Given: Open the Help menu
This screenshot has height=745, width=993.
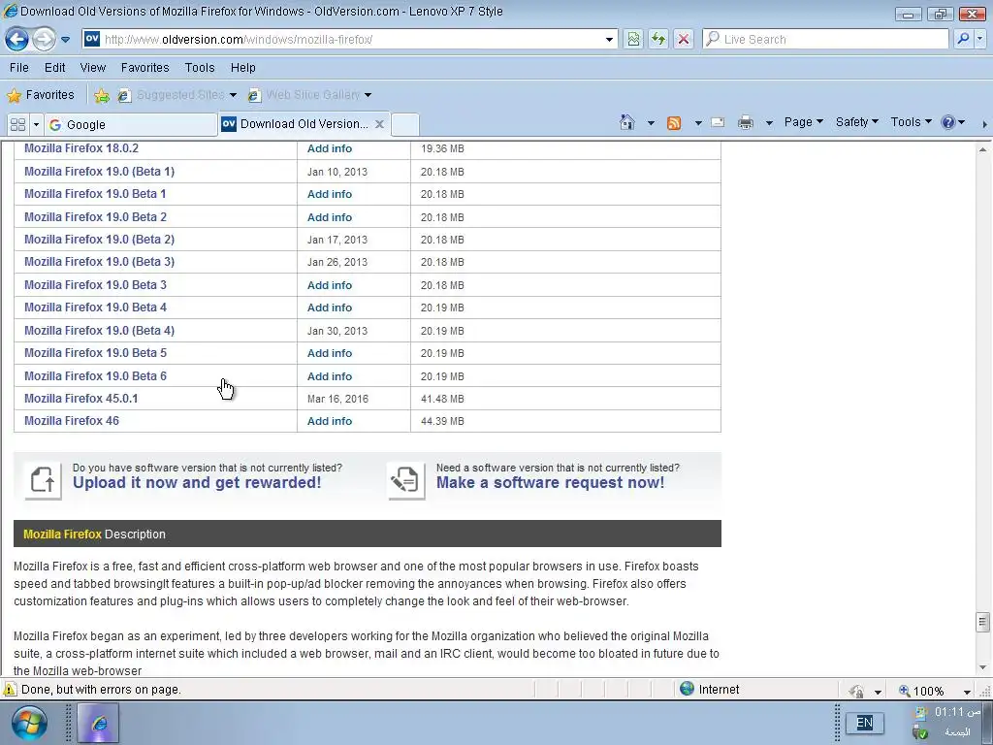Looking at the screenshot, I should (242, 68).
